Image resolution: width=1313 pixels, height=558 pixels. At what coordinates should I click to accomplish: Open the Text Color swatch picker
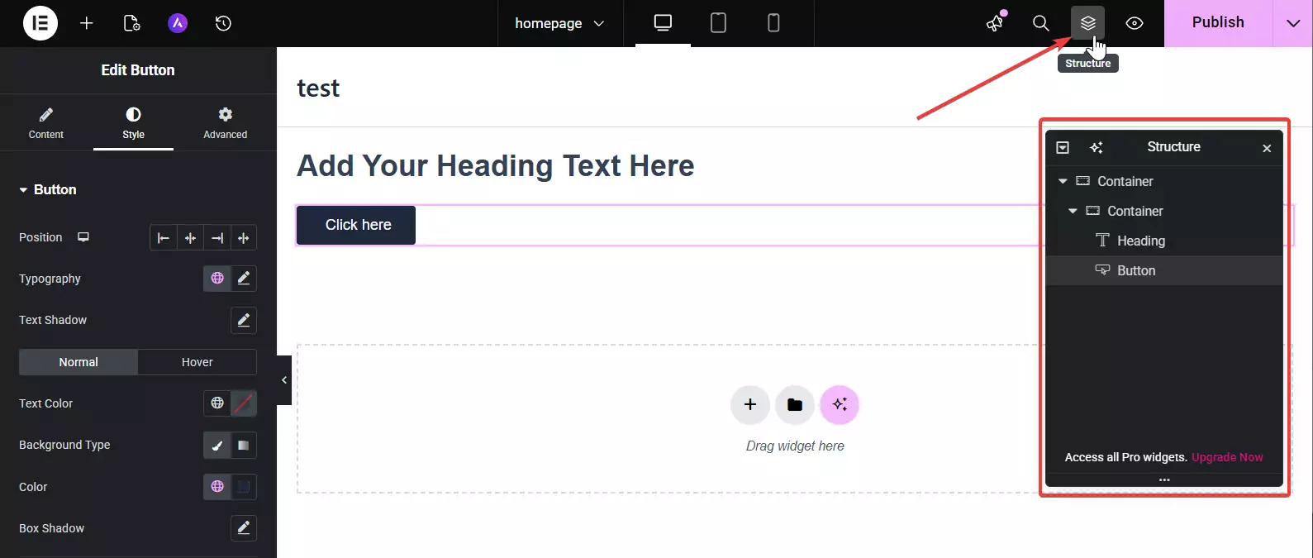244,403
